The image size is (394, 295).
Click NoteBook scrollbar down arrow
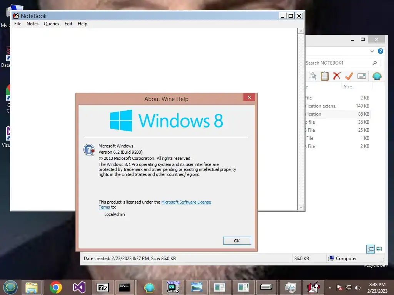tap(301, 207)
